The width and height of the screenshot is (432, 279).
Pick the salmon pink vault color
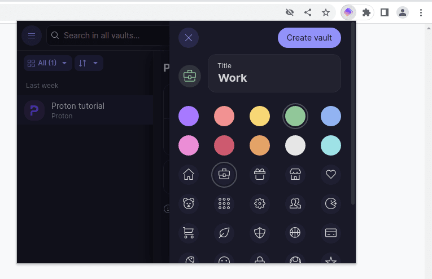coord(224,116)
